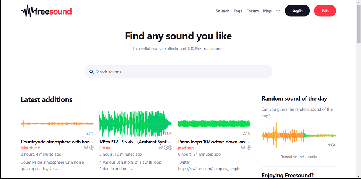Click the 600,856 free sounds subtitle
The width and height of the screenshot is (361, 179).
click(178, 49)
